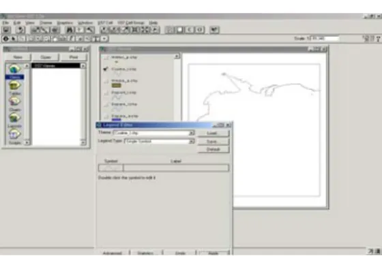Screen dimensions: 382x256
Task: Click the Zoom to Active Themes button
Action: pos(115,30)
